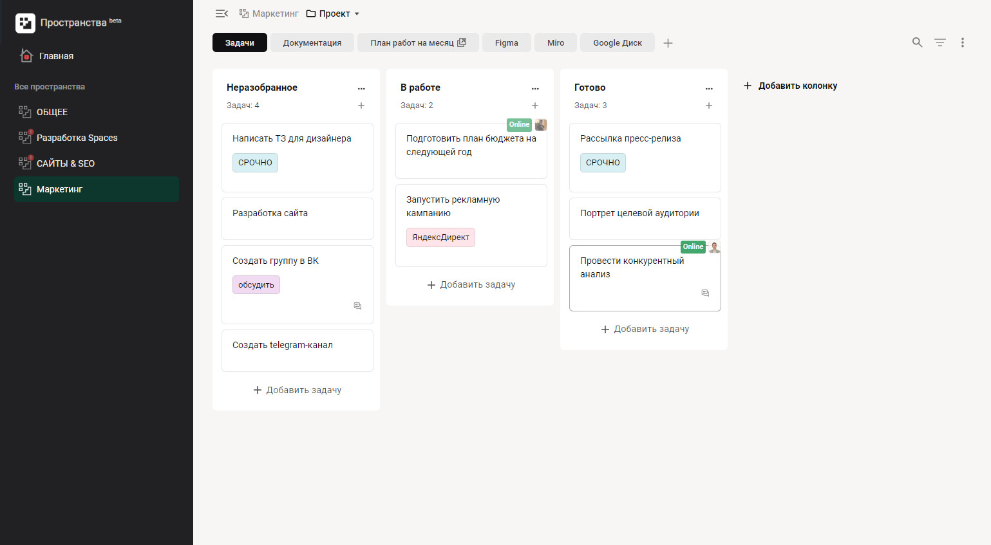The image size is (991, 545).
Task: Open the Разработка сайта task card
Action: coord(297,219)
